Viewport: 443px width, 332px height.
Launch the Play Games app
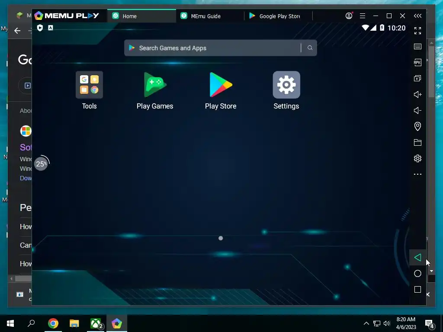coord(155,85)
